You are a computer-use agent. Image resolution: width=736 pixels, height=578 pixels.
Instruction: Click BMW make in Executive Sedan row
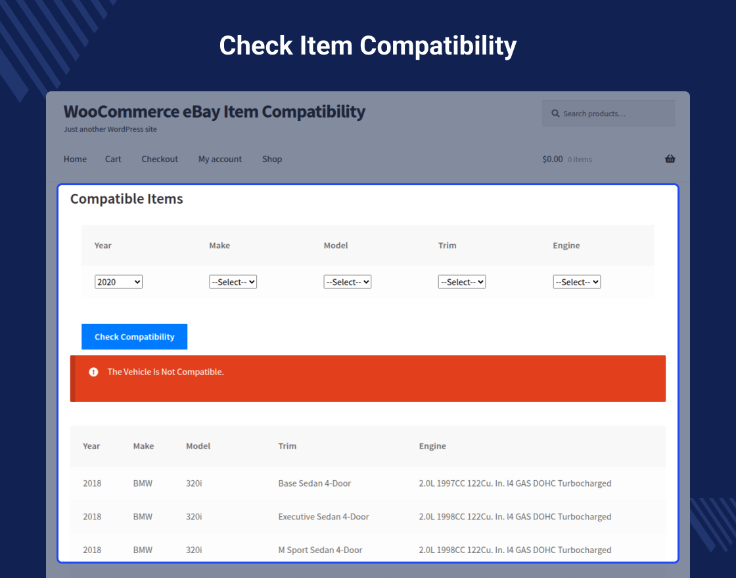[x=143, y=516]
